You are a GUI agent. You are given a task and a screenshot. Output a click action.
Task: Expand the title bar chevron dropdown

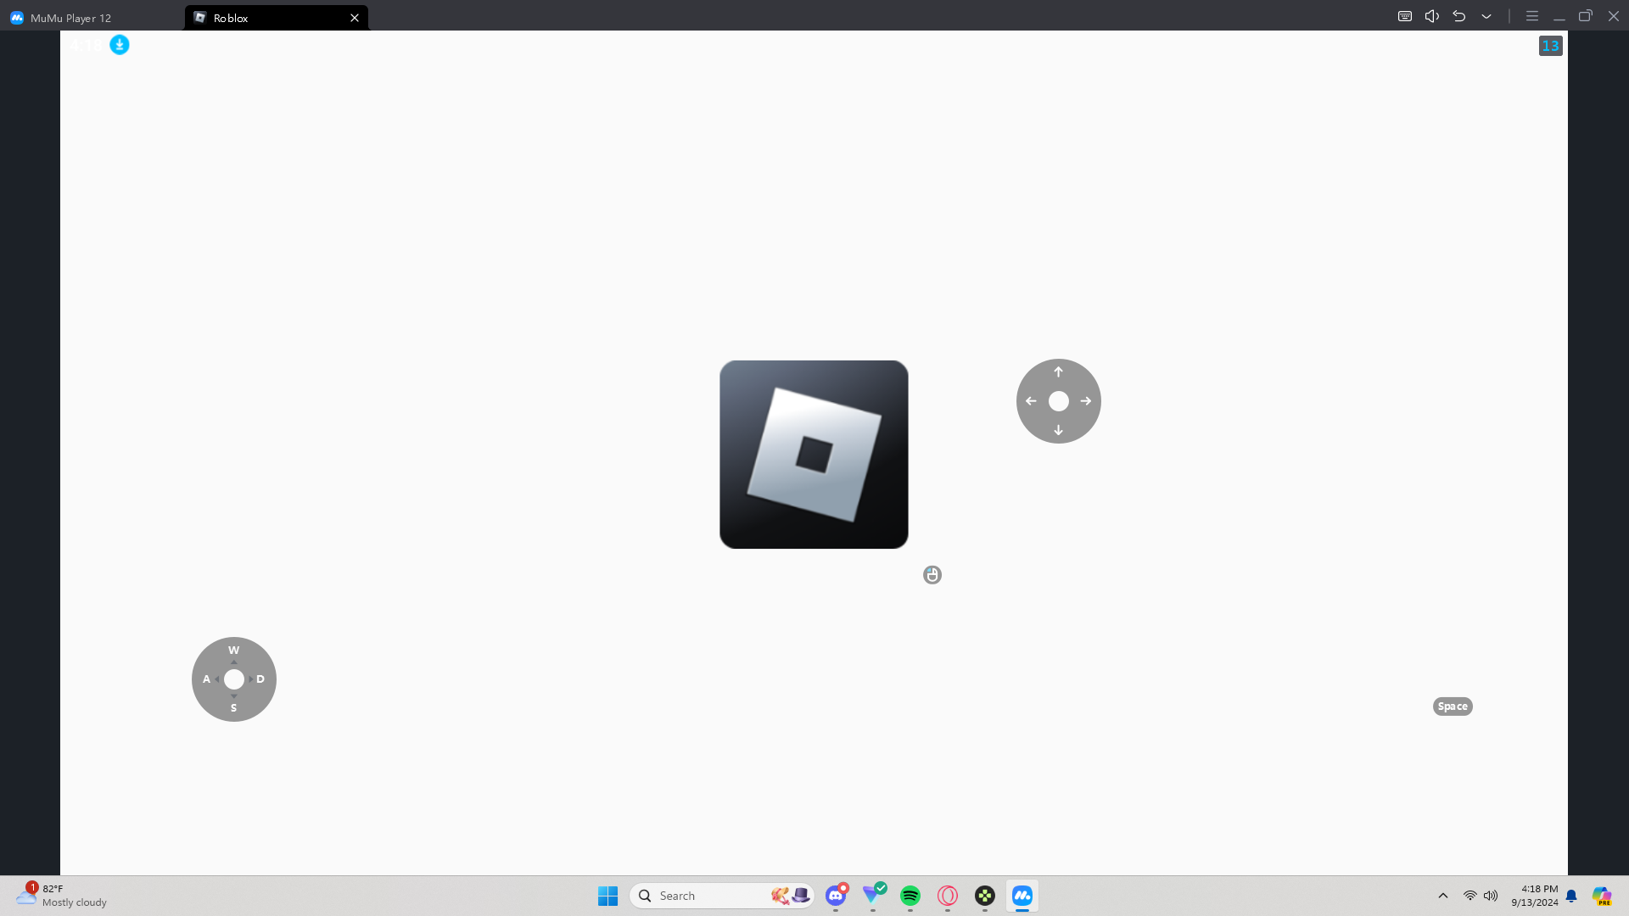tap(1486, 16)
